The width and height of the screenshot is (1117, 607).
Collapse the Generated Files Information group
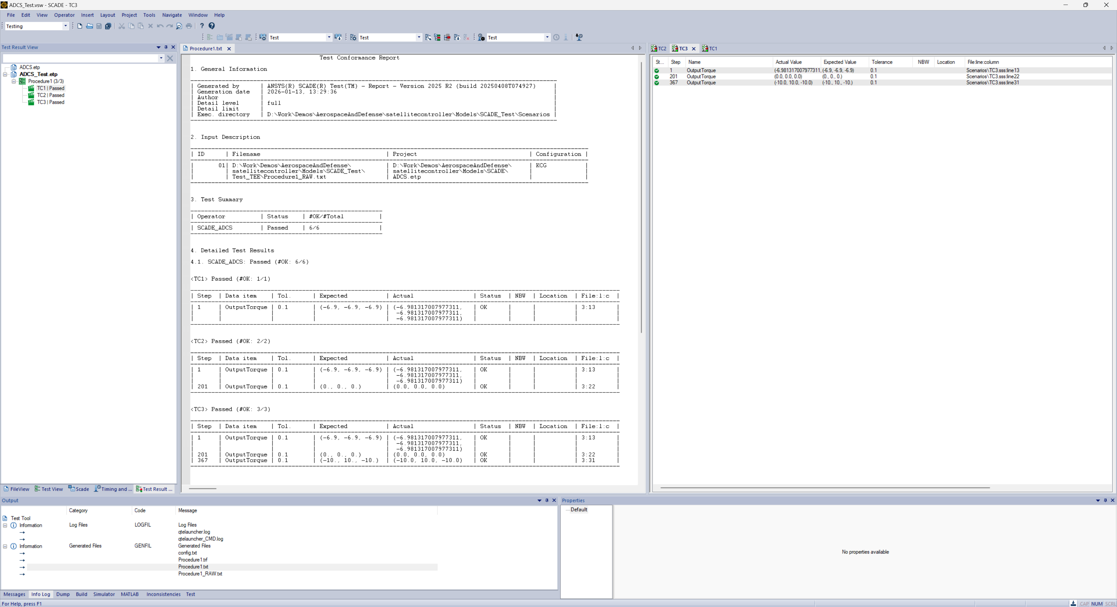point(5,546)
